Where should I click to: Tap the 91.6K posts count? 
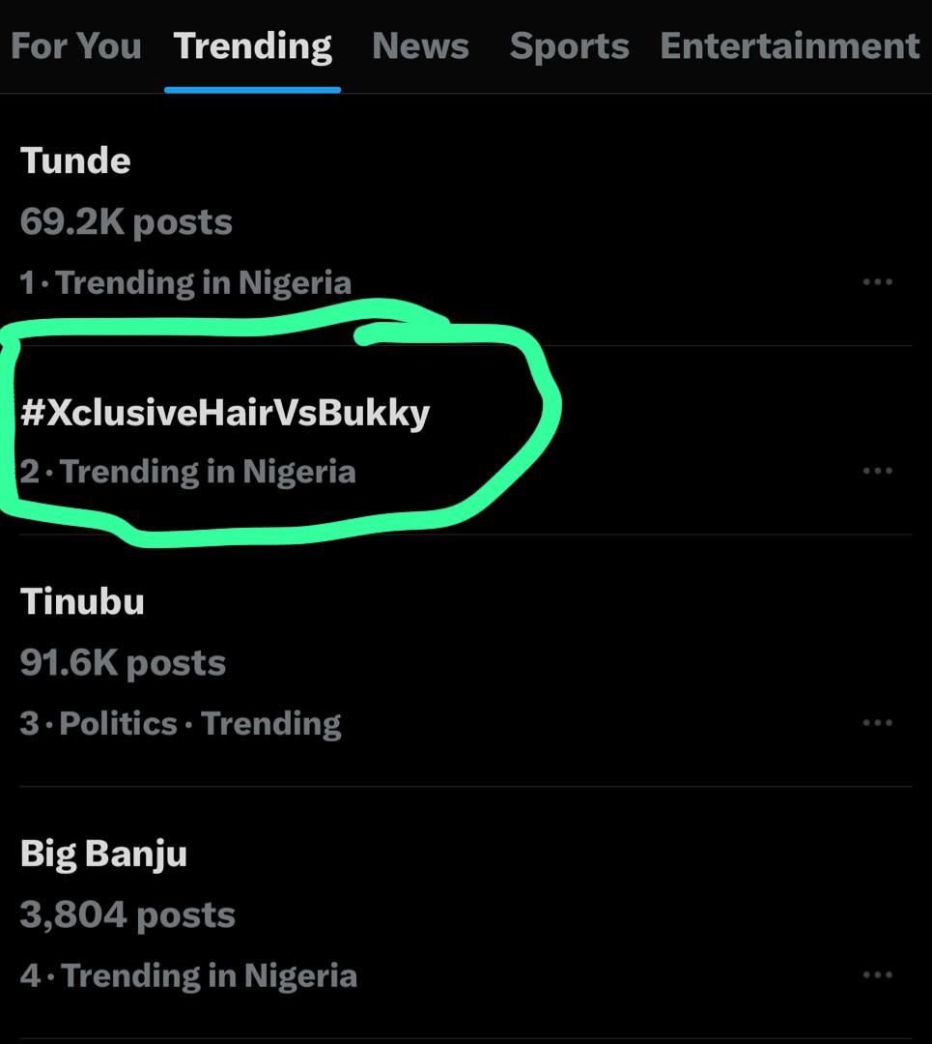pos(123,663)
